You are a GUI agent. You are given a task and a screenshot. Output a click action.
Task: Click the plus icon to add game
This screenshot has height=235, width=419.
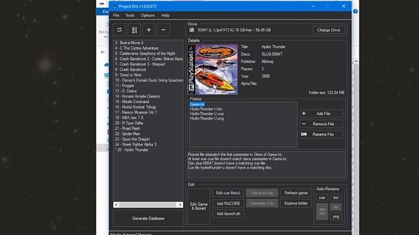pyautogui.click(x=149, y=30)
